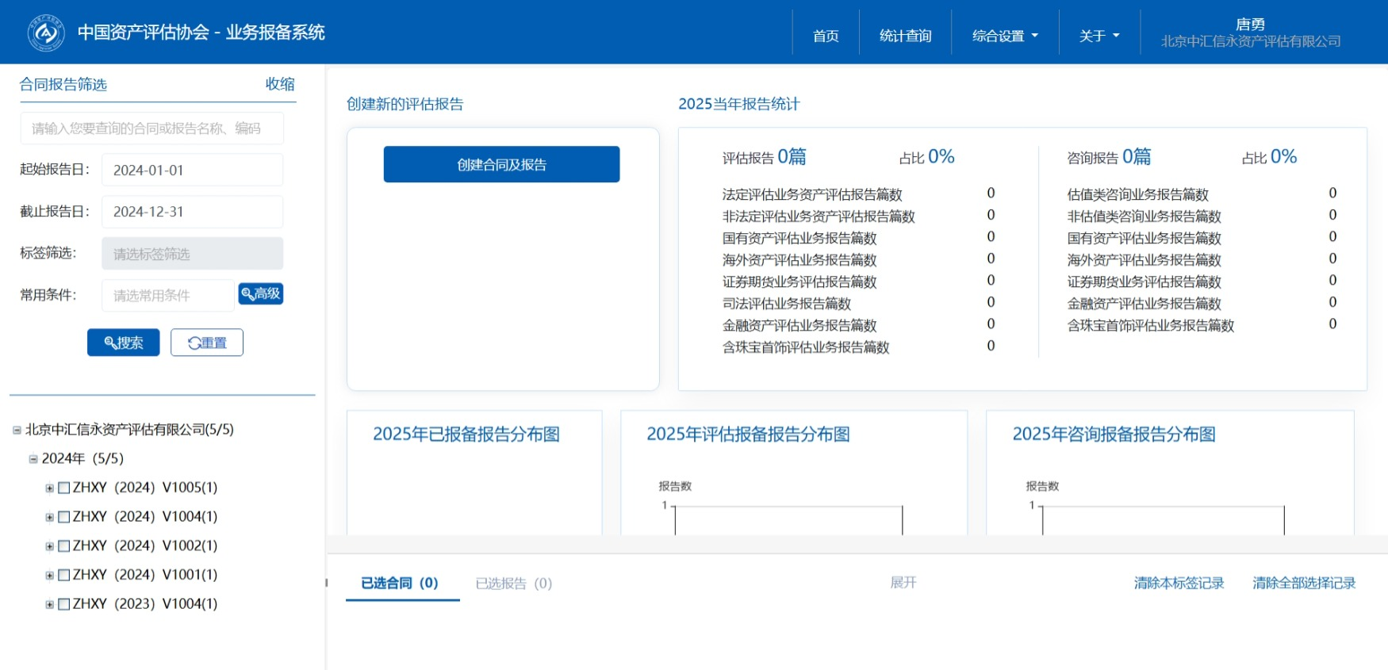Click the 清除全部选择记录 link
The height and width of the screenshot is (670, 1388).
(x=1303, y=584)
